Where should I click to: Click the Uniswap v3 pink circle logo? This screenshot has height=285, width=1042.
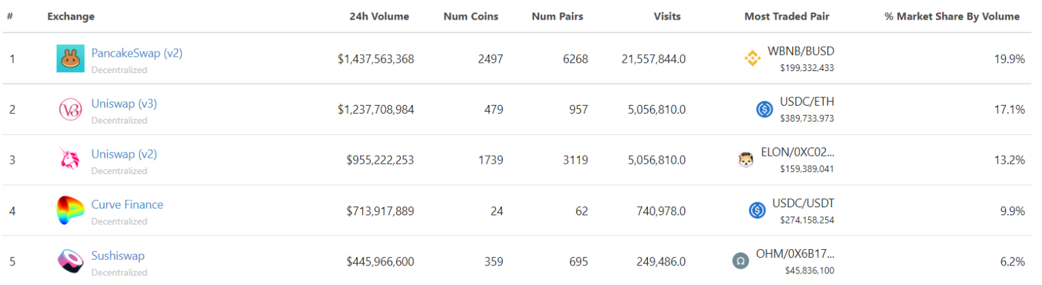coord(71,110)
